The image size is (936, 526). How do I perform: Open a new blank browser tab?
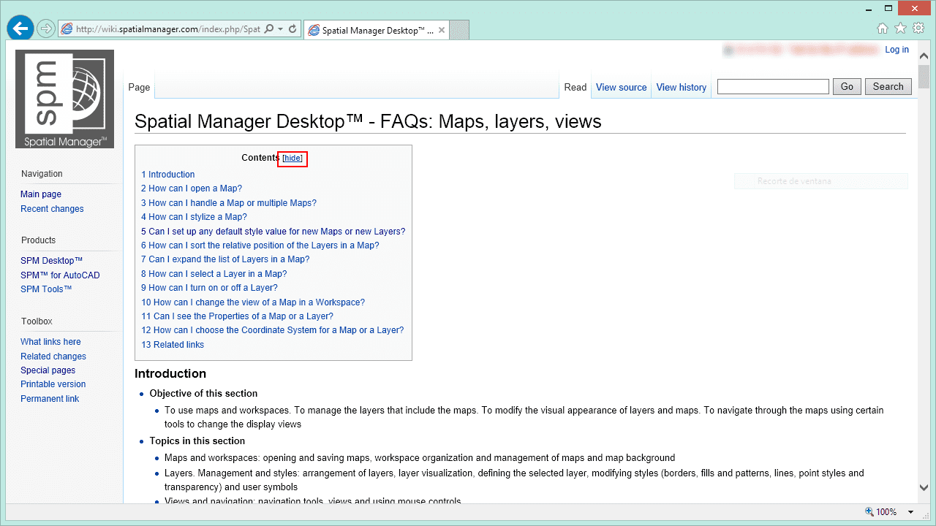(458, 30)
